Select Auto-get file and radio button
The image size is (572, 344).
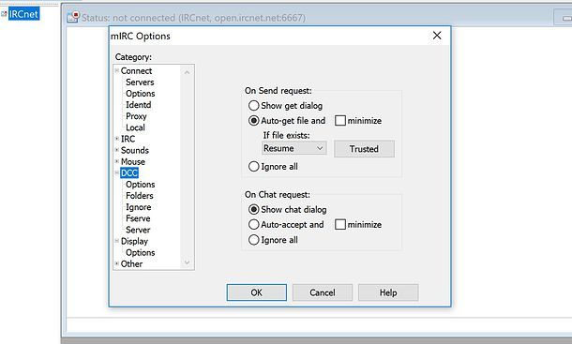(x=253, y=121)
